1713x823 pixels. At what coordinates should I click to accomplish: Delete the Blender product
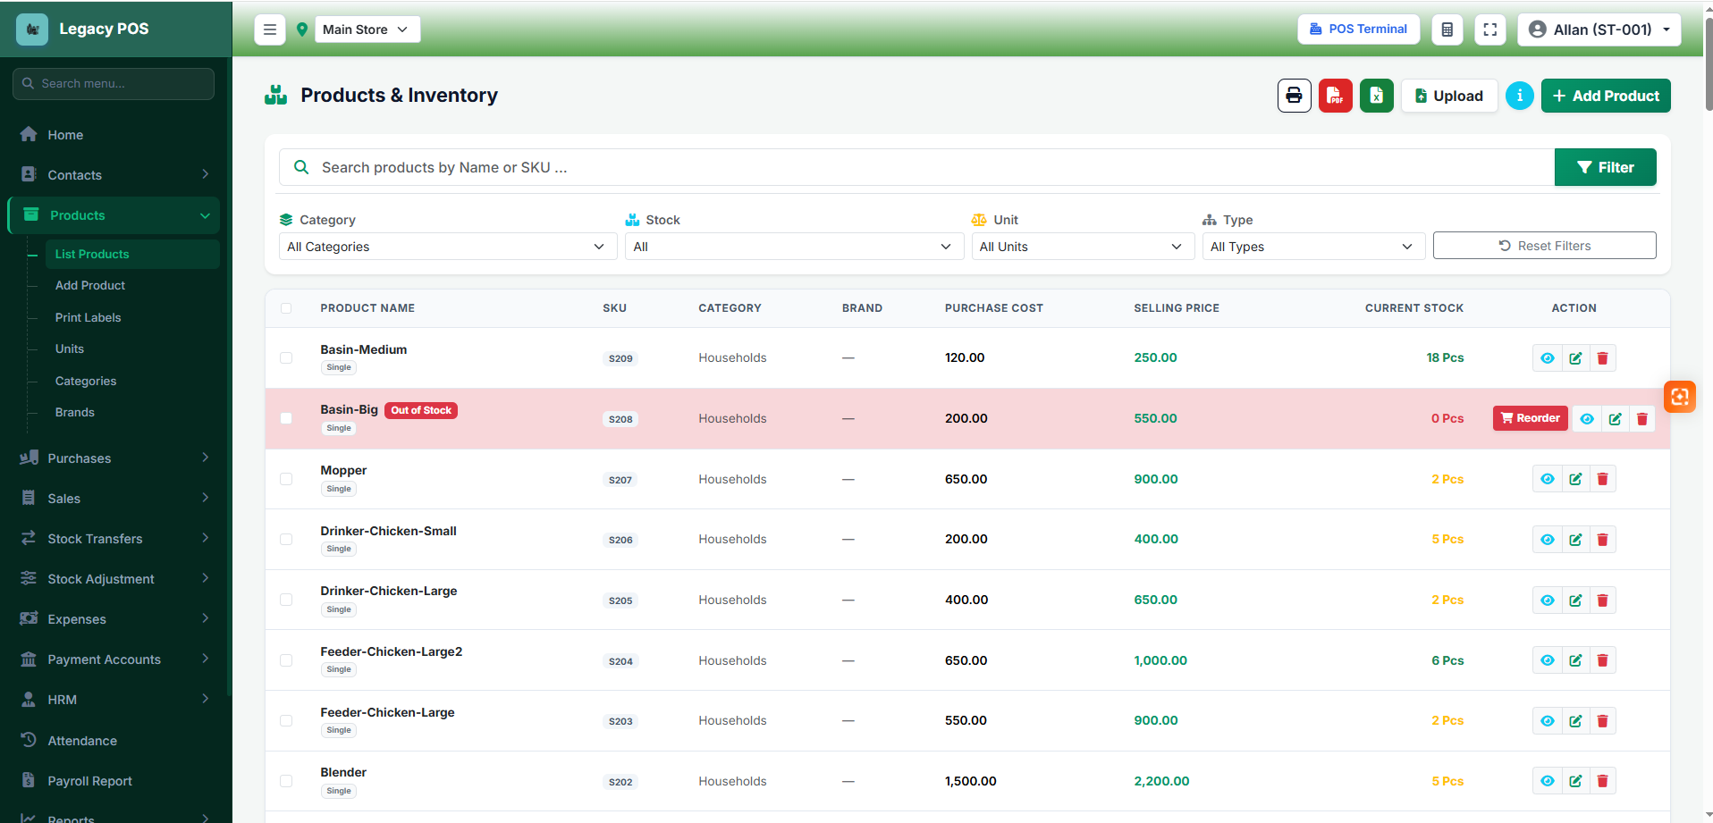click(x=1602, y=781)
